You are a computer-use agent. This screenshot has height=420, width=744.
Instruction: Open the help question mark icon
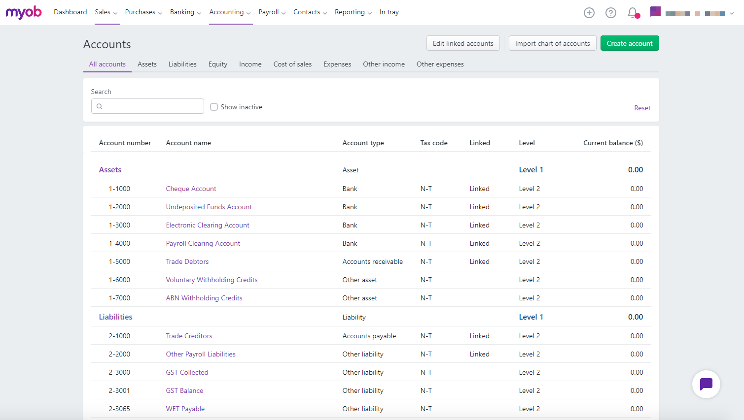(610, 13)
